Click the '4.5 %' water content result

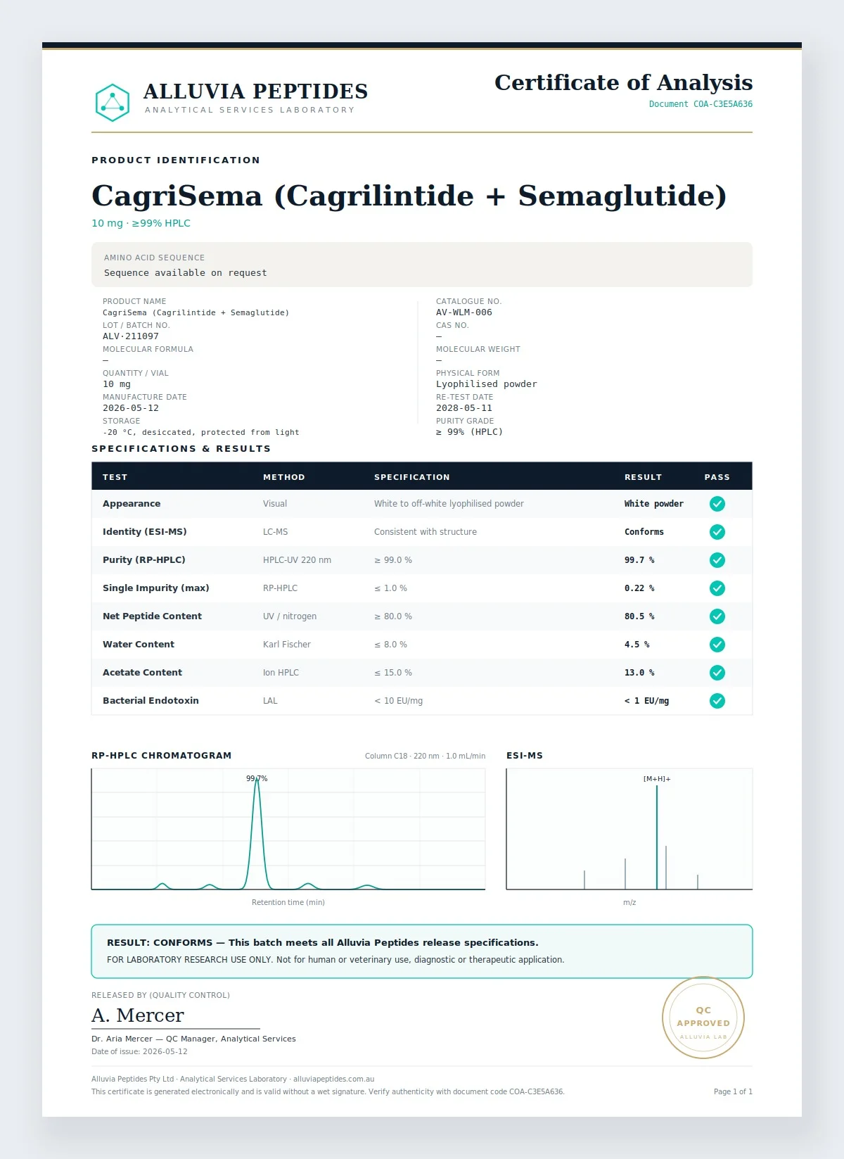tap(637, 645)
